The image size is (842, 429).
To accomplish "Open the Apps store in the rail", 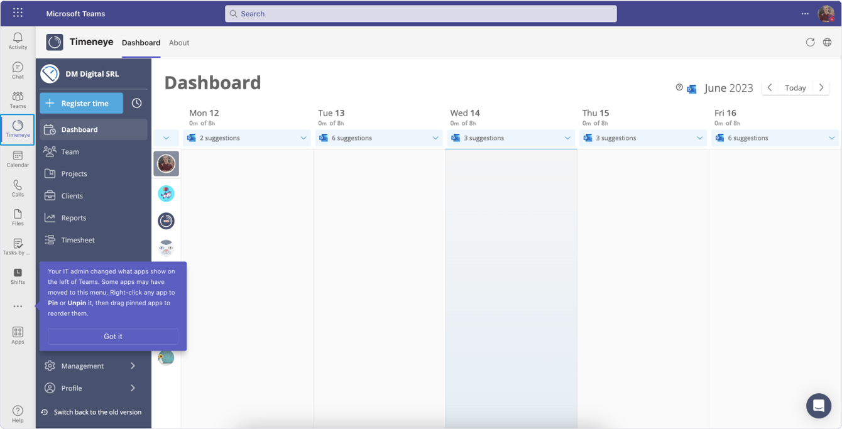I will click(x=18, y=336).
